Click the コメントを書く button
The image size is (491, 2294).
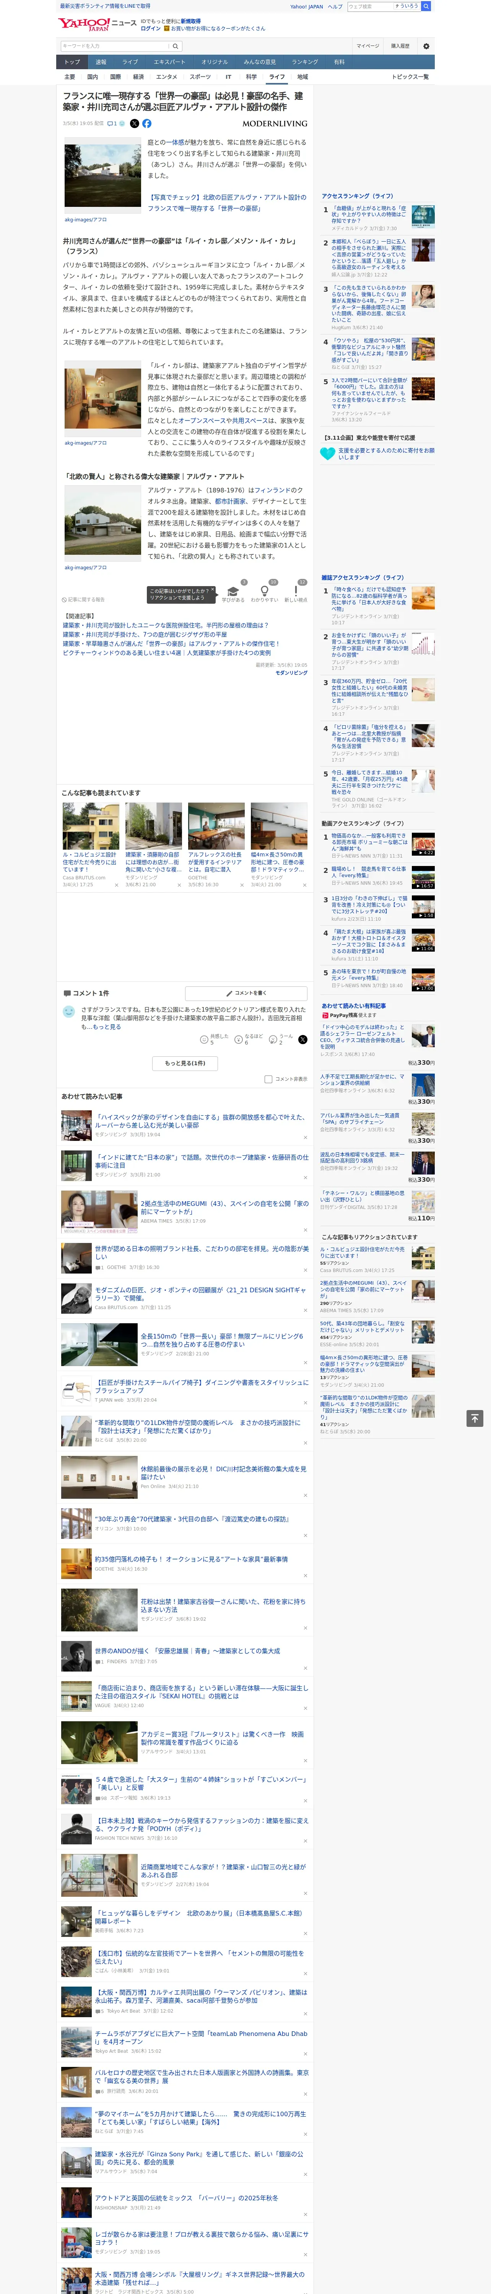tap(246, 993)
